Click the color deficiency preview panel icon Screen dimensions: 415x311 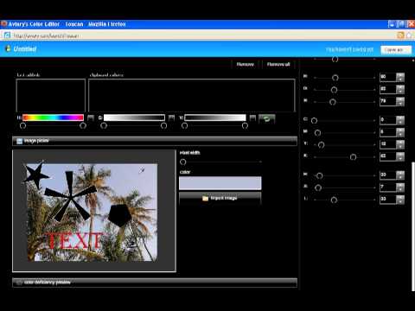point(19,282)
